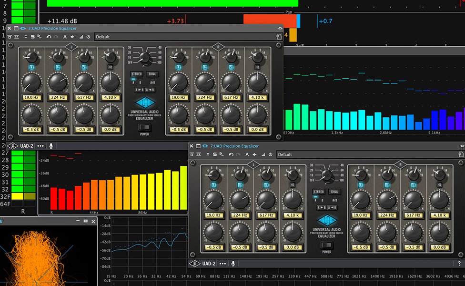Screen dimensions: 465x286
Task: Click the +3.73 red value readout
Action: 175,21
